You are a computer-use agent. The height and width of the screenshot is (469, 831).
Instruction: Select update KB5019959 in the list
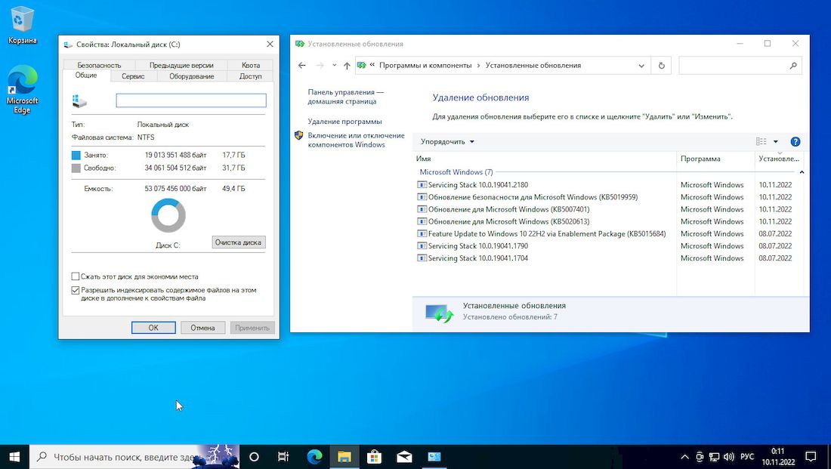click(533, 197)
